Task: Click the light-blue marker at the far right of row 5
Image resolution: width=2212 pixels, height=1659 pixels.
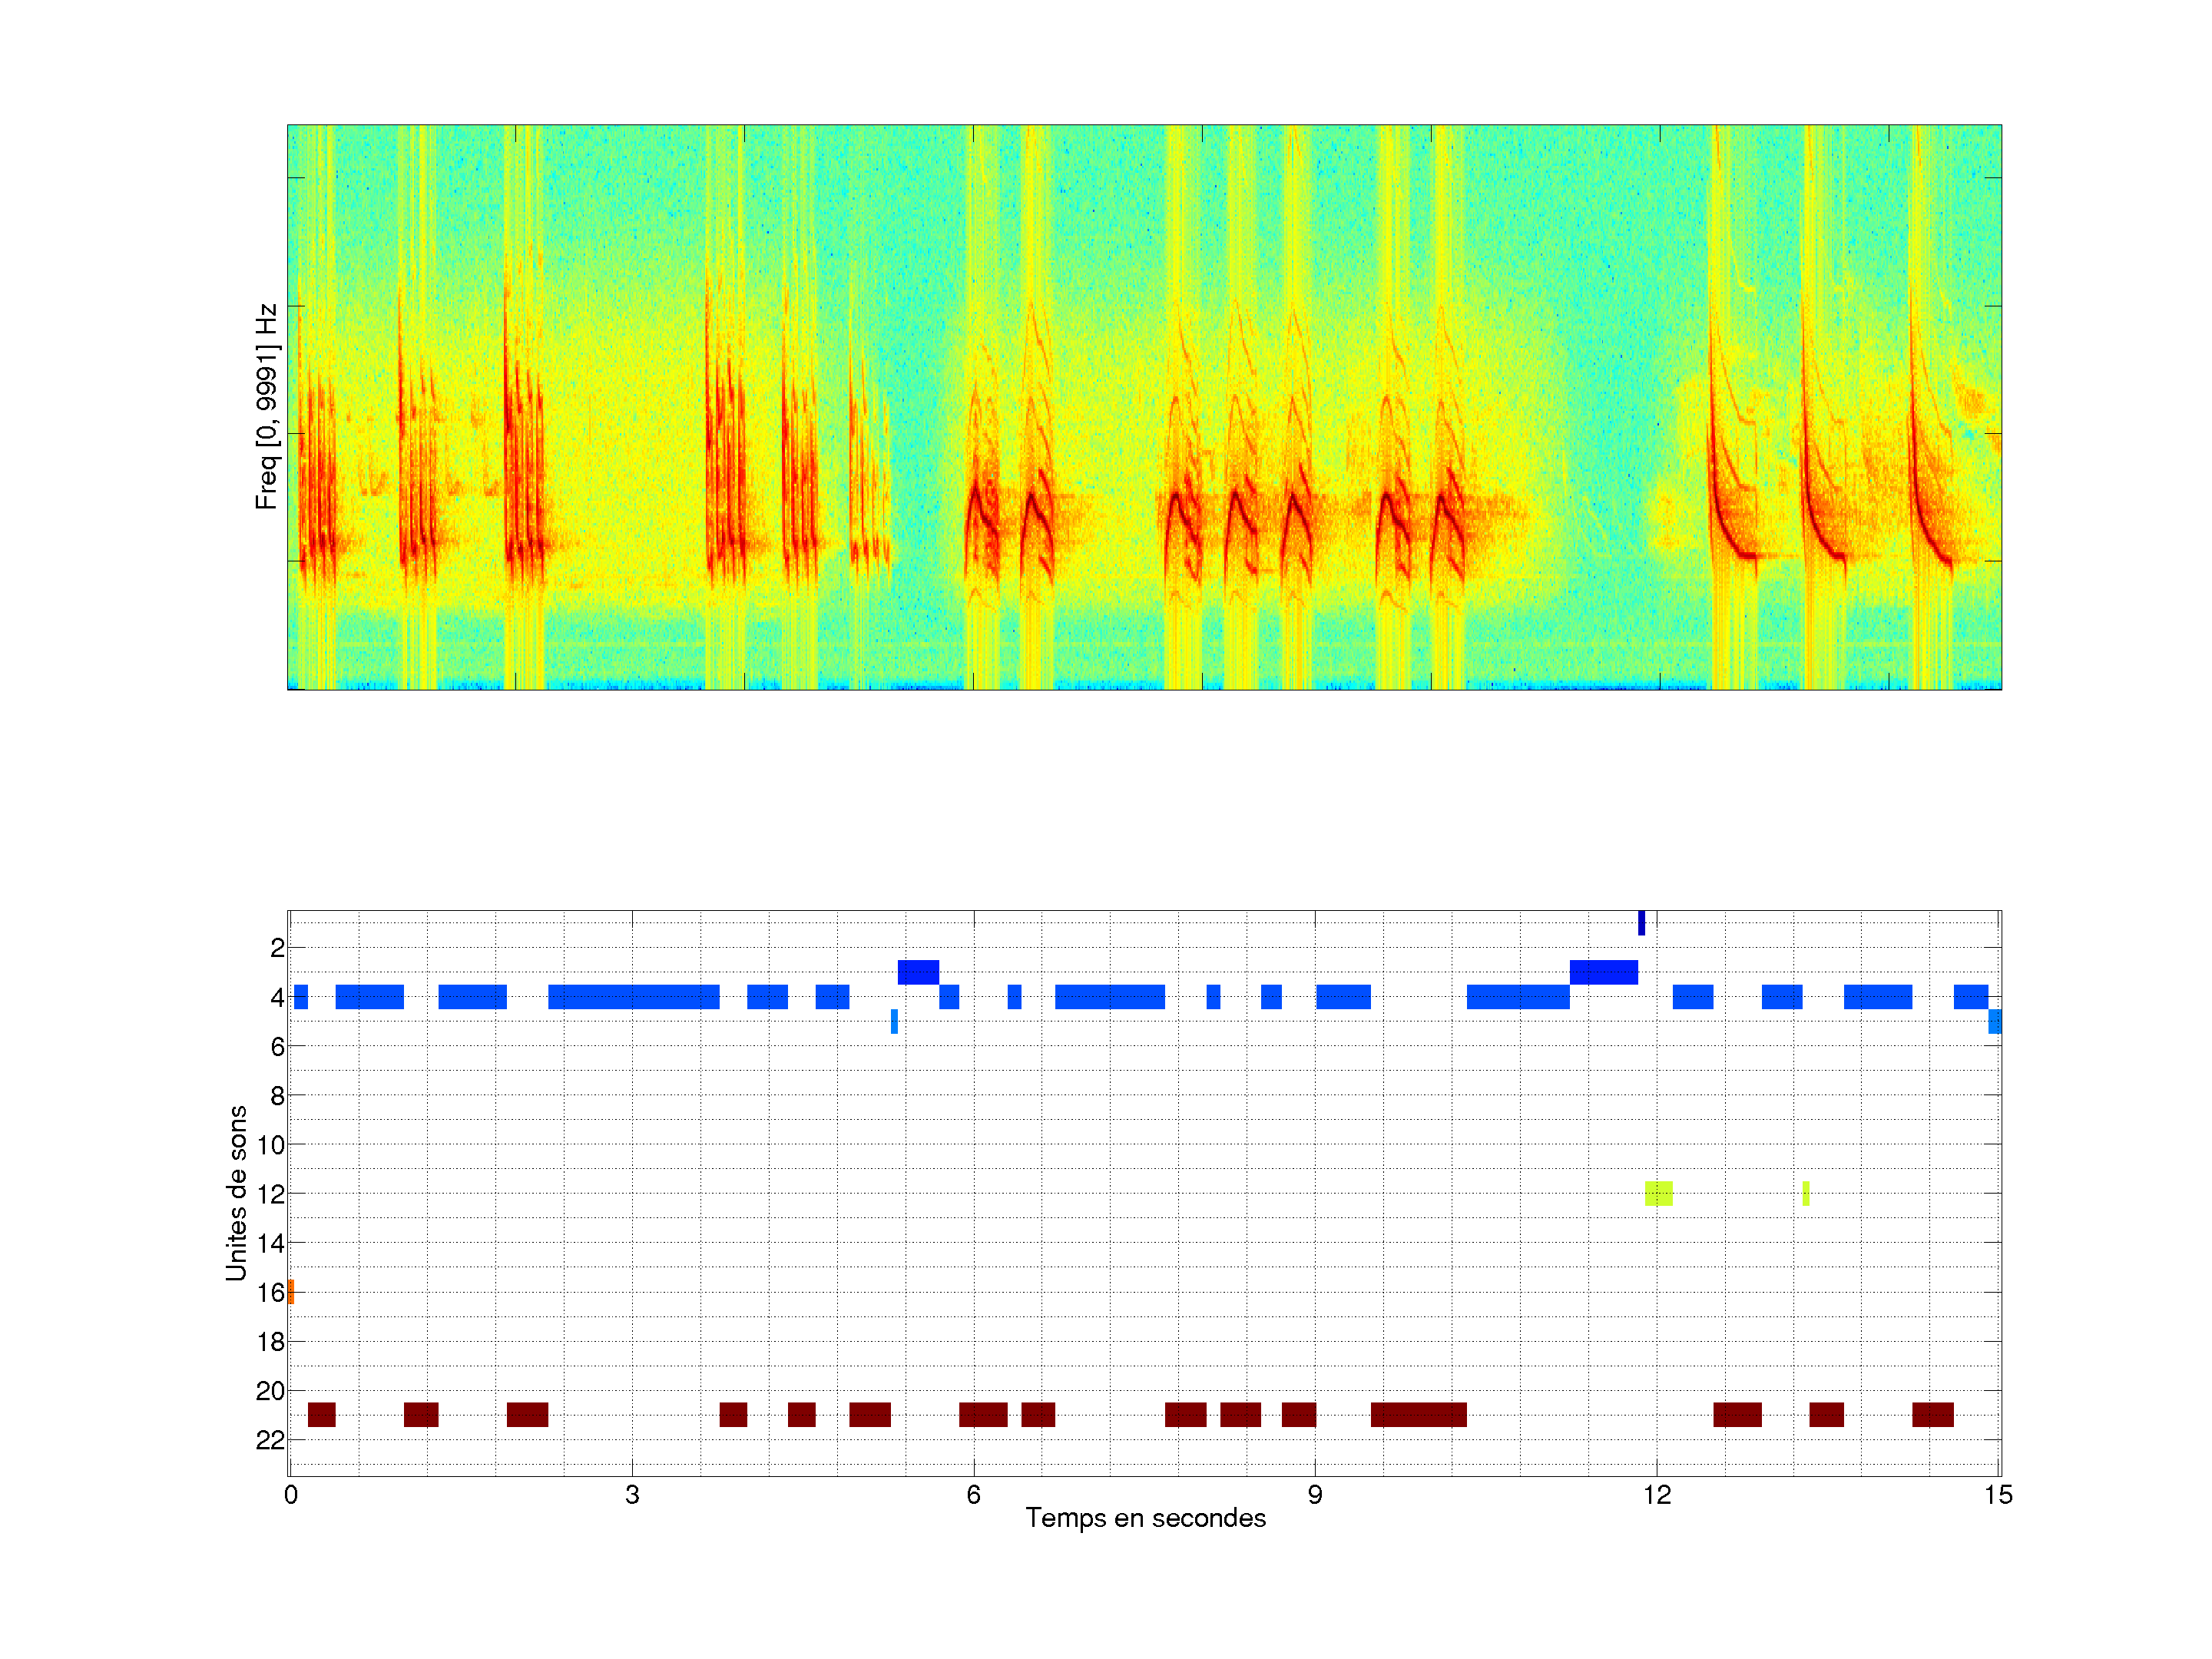Action: [x=1994, y=1022]
